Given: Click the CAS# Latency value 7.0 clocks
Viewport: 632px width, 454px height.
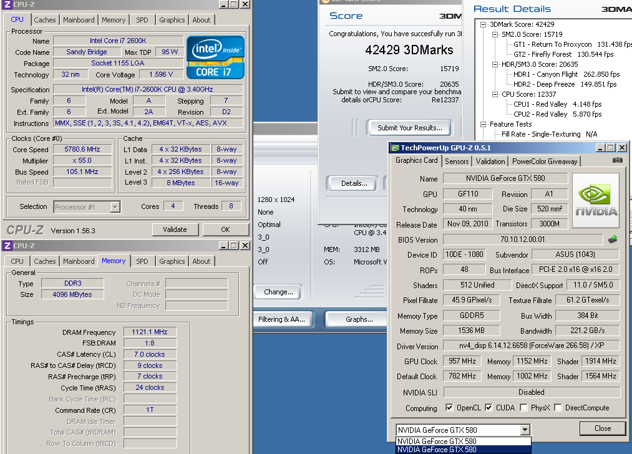Looking at the screenshot, I should [150, 354].
